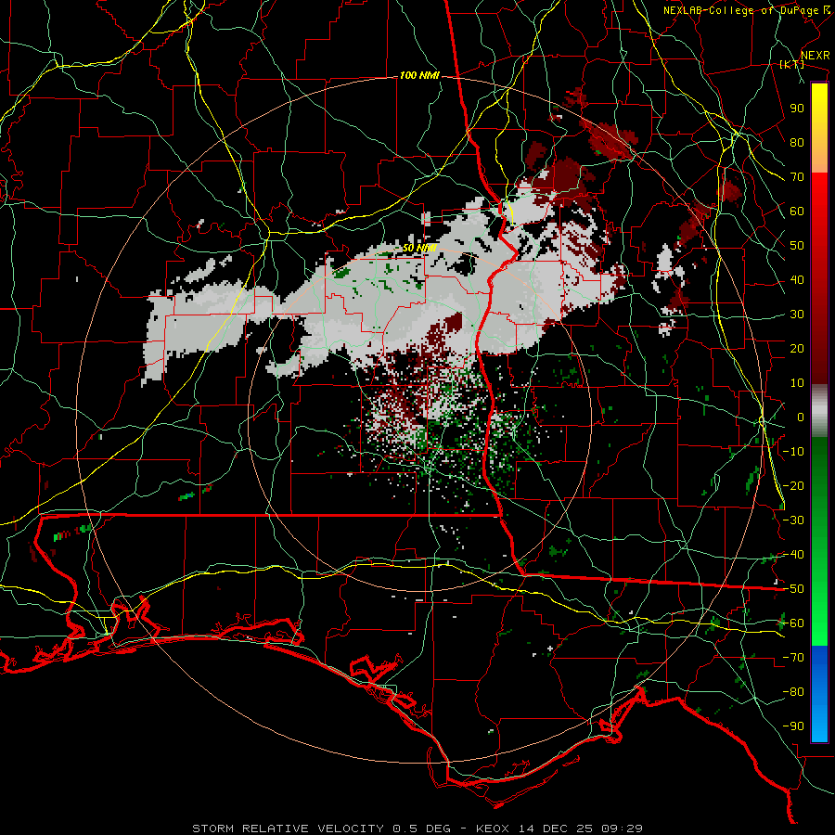Click the positive 20 value on the scale

pyautogui.click(x=797, y=348)
